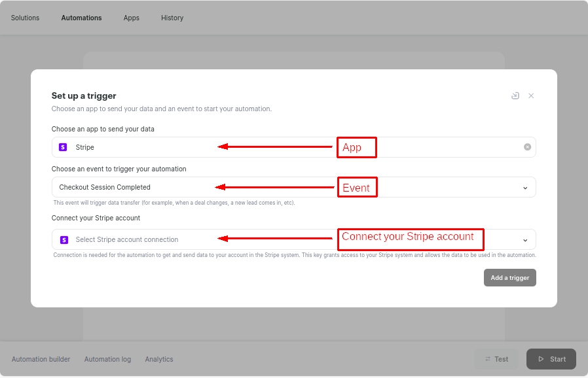Close the Set up a trigger dialog

point(531,95)
